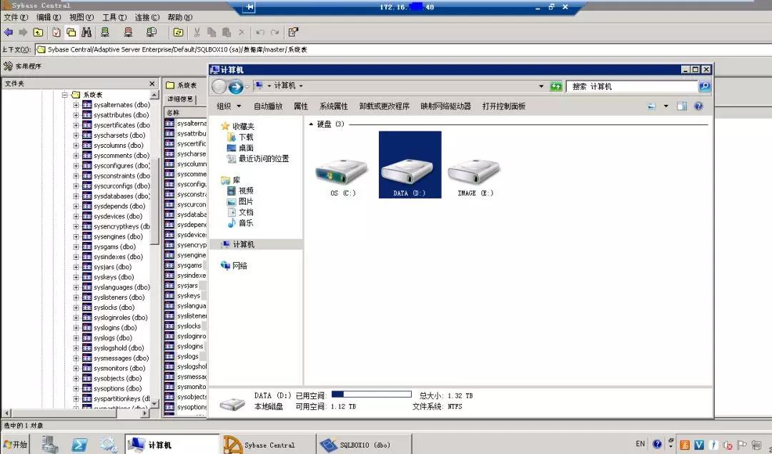
Task: Select sysmessages (dbo) in the folder tree
Action: 121,358
